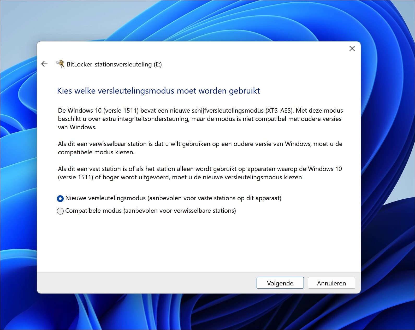Screen dimensions: 415x330
Task: Click the words 'van Windows.' ending the first paragraph
Action: pos(77,127)
